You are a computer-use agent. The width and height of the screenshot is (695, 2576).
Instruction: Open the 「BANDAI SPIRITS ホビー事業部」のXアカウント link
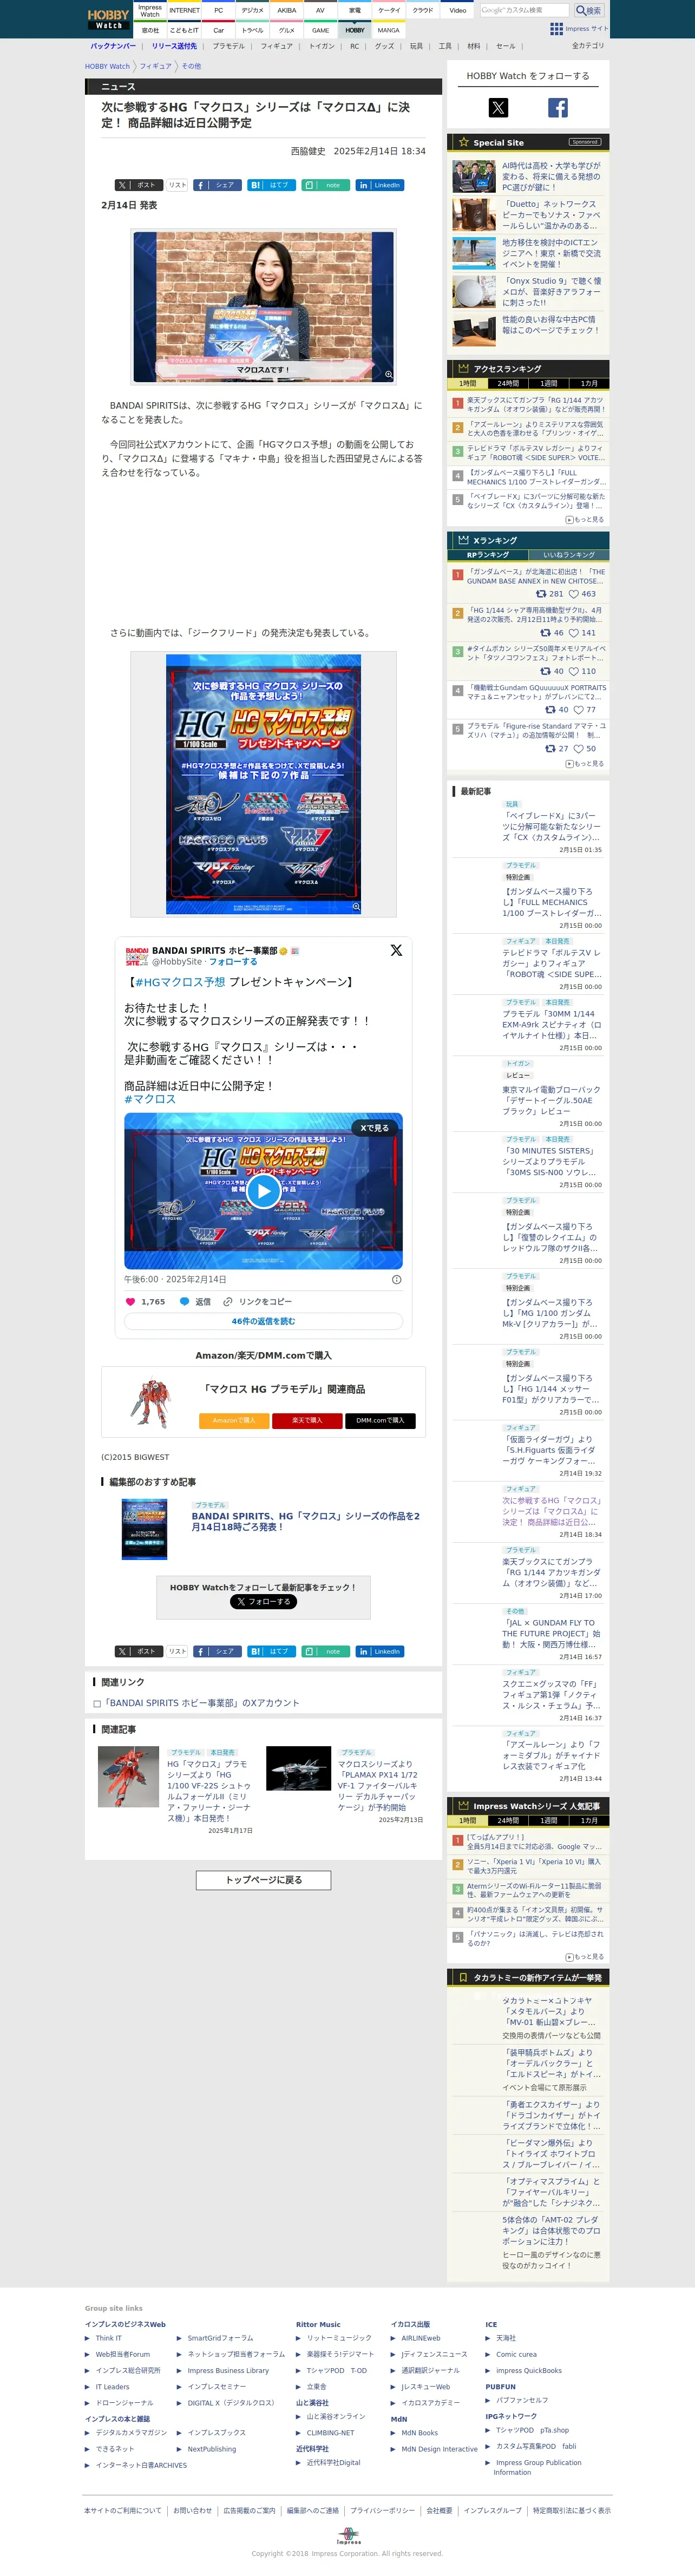tap(201, 1703)
